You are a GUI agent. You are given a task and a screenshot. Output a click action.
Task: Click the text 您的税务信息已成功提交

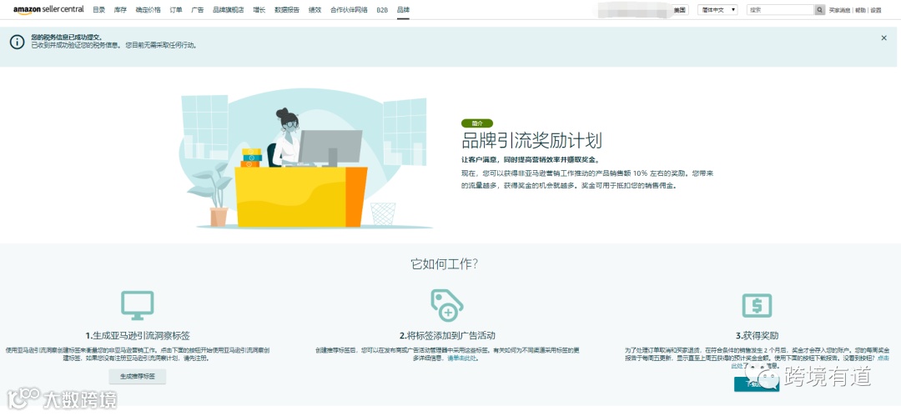pyautogui.click(x=67, y=38)
